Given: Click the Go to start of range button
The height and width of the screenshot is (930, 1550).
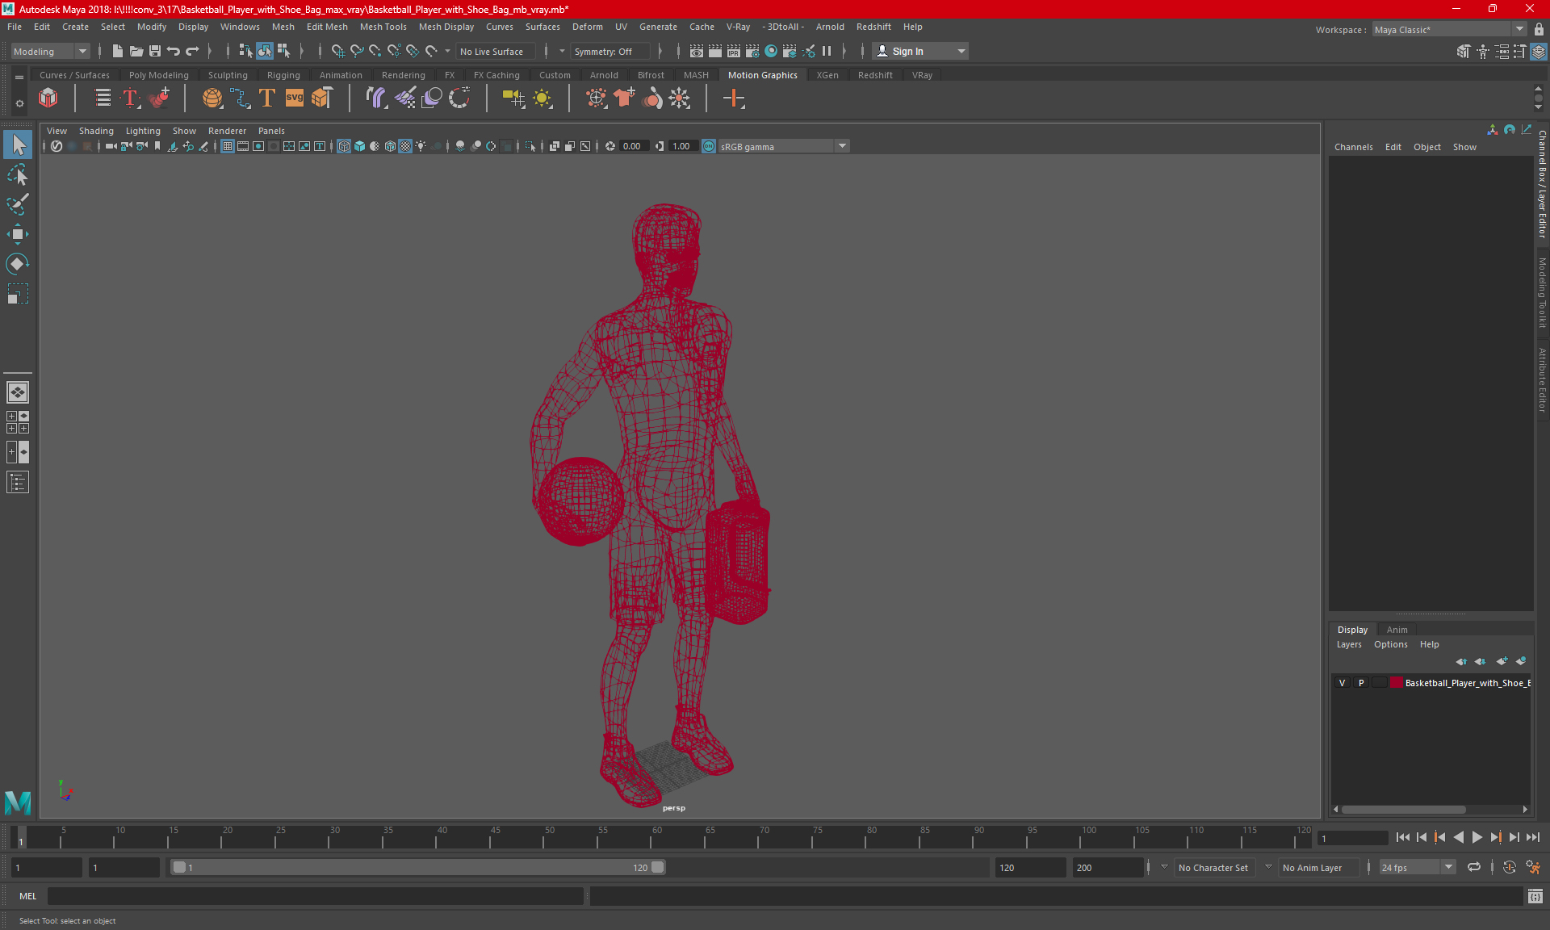Looking at the screenshot, I should 1403,837.
